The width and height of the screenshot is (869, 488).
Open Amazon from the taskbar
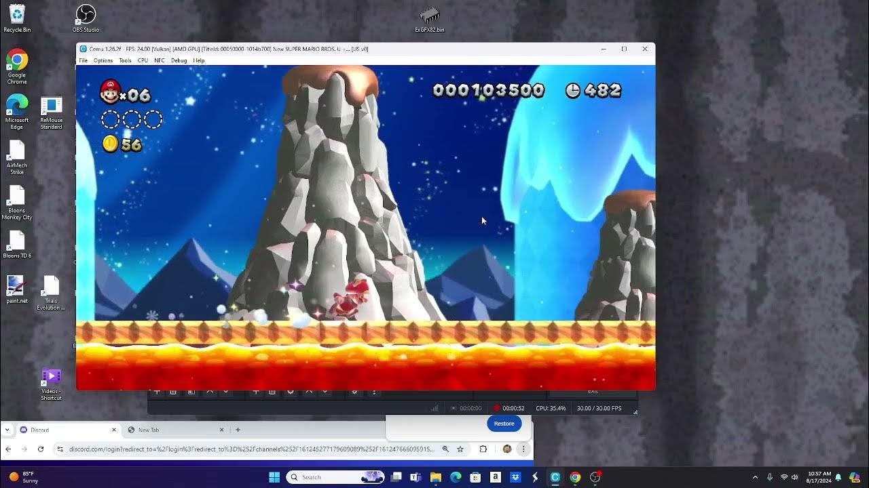(496, 477)
